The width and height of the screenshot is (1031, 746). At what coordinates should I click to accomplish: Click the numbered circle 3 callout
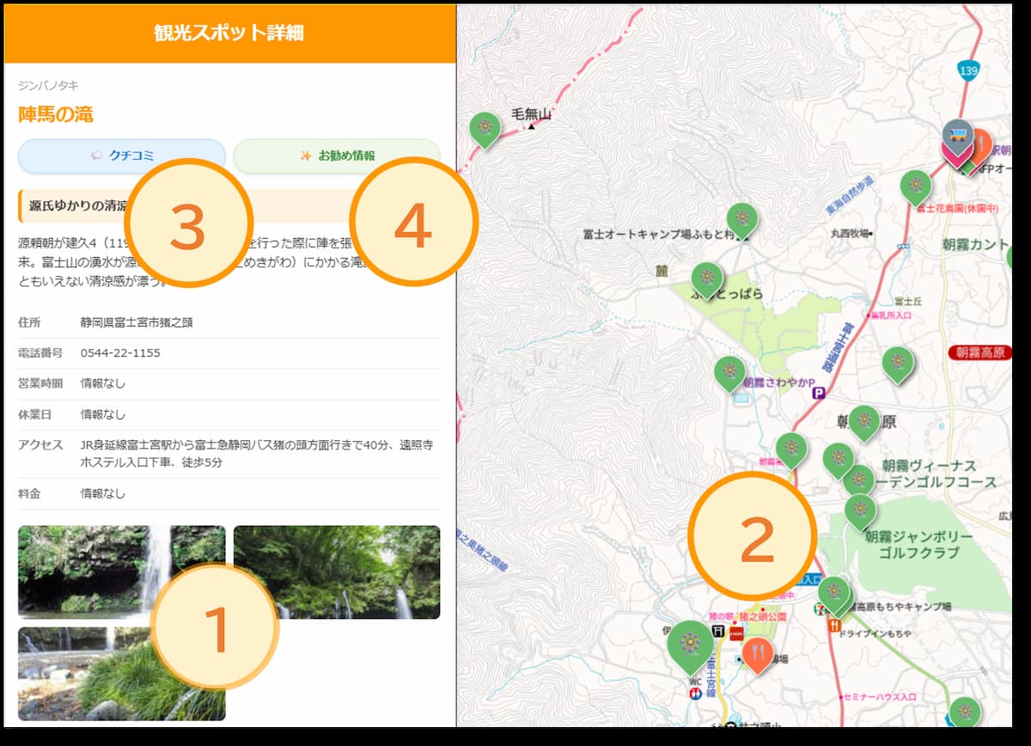click(188, 223)
